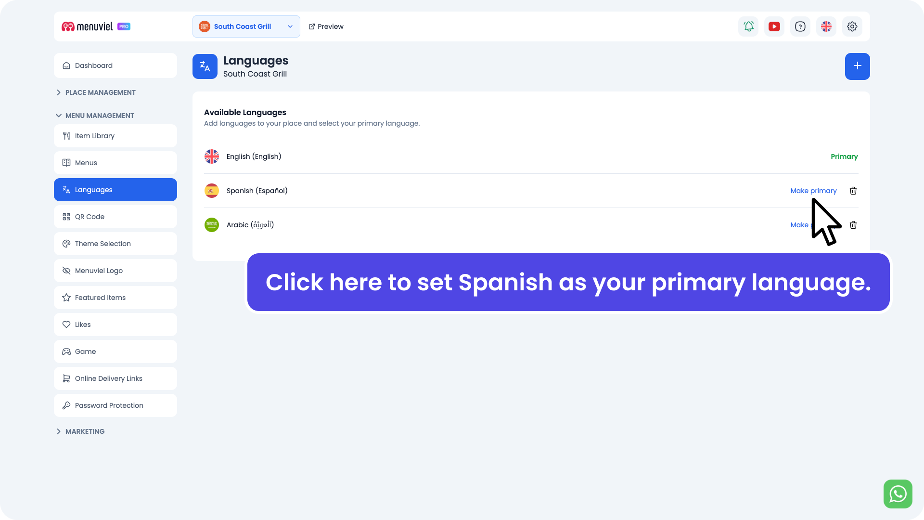The image size is (924, 520).
Task: Open the YouTube tutorials icon
Action: 774,26
